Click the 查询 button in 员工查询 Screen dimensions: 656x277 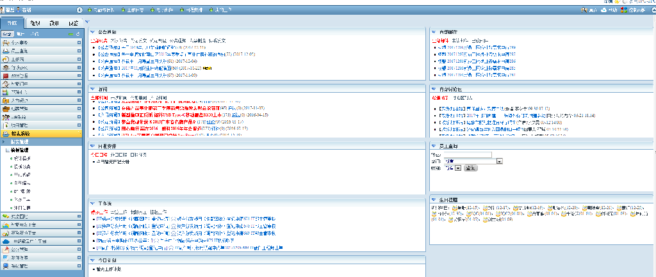[470, 168]
